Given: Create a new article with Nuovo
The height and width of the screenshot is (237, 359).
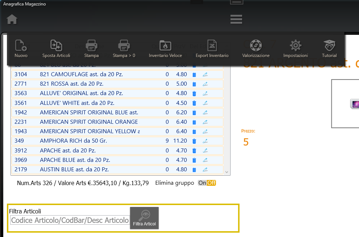Looking at the screenshot, I should 21,49.
